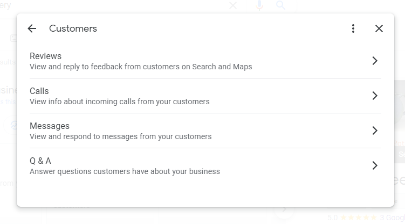Viewport: 405px width, 224px height.
Task: Open the Reviews menu item
Action: pyautogui.click(x=46, y=56)
